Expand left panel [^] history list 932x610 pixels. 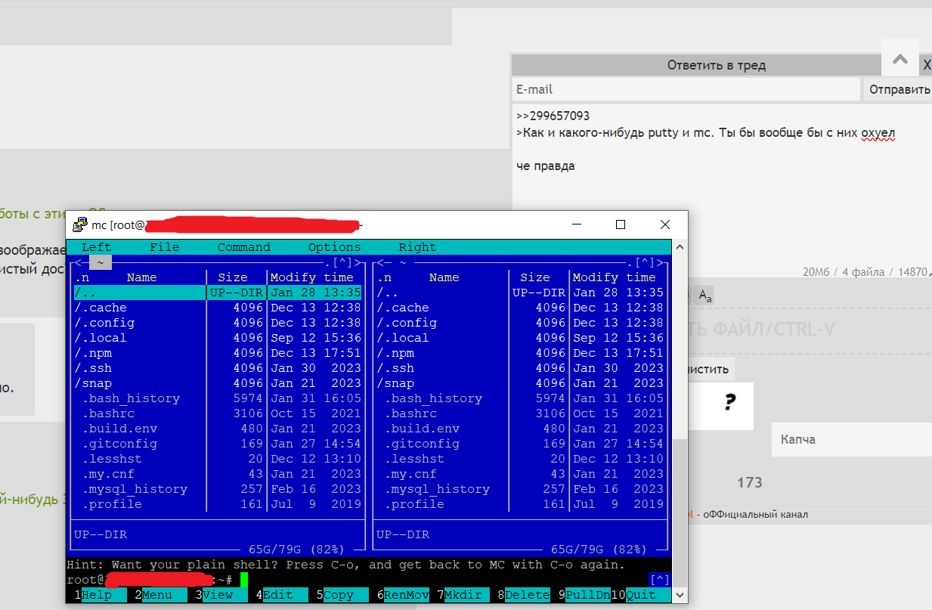point(342,262)
